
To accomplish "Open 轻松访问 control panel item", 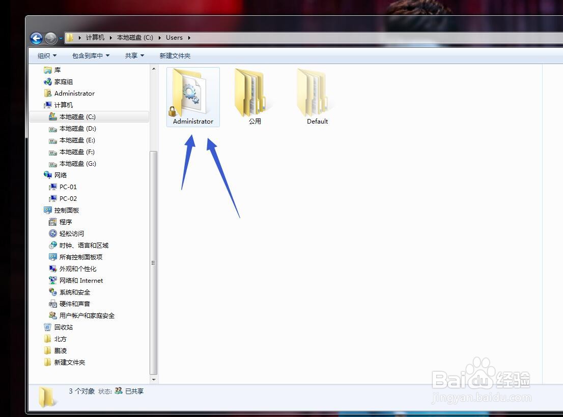I will click(66, 233).
